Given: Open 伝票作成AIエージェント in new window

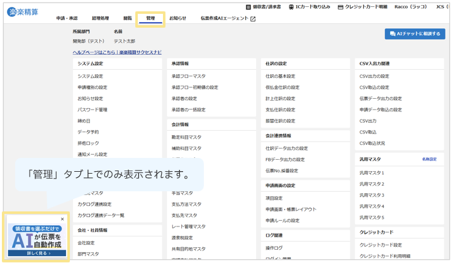Looking at the screenshot, I should (228, 18).
